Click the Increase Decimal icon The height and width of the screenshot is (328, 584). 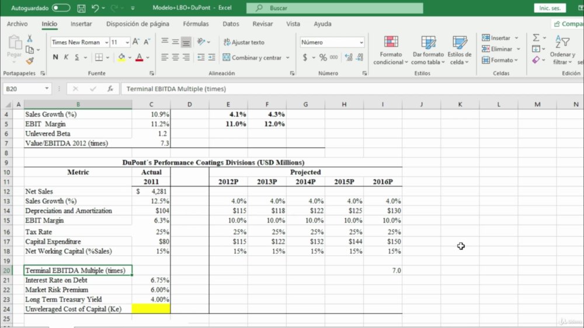349,57
